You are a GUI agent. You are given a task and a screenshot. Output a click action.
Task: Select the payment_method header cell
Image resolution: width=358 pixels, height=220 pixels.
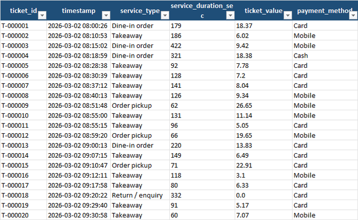(x=325, y=11)
